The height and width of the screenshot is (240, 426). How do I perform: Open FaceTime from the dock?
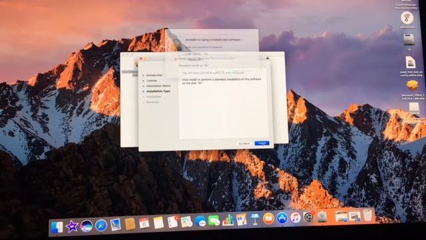pos(214,221)
